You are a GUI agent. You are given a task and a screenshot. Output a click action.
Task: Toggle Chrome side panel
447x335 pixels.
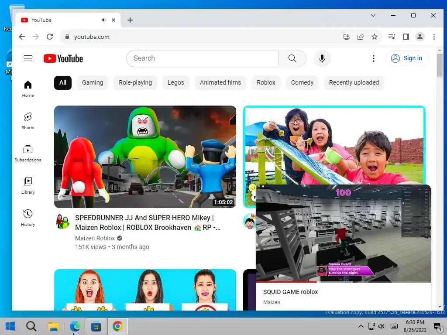406,37
